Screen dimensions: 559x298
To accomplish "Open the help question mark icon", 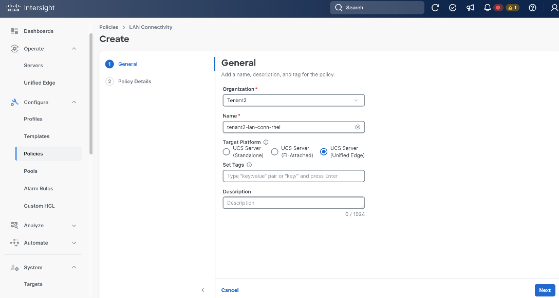I will [x=532, y=8].
